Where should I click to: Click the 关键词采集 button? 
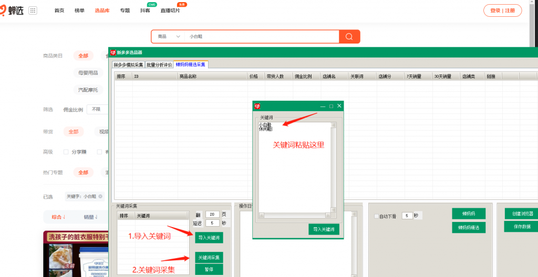tap(209, 258)
